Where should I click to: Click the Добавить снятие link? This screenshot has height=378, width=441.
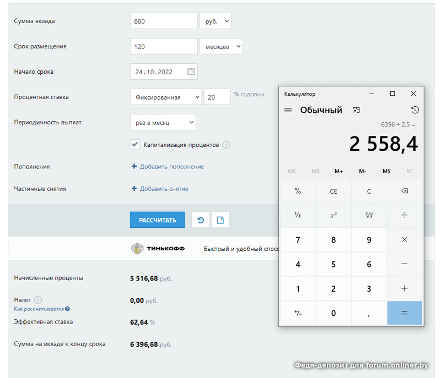pos(164,189)
